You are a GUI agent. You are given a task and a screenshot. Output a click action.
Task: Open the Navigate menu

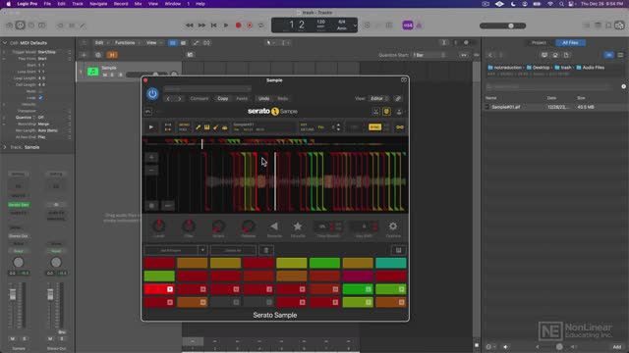98,4
